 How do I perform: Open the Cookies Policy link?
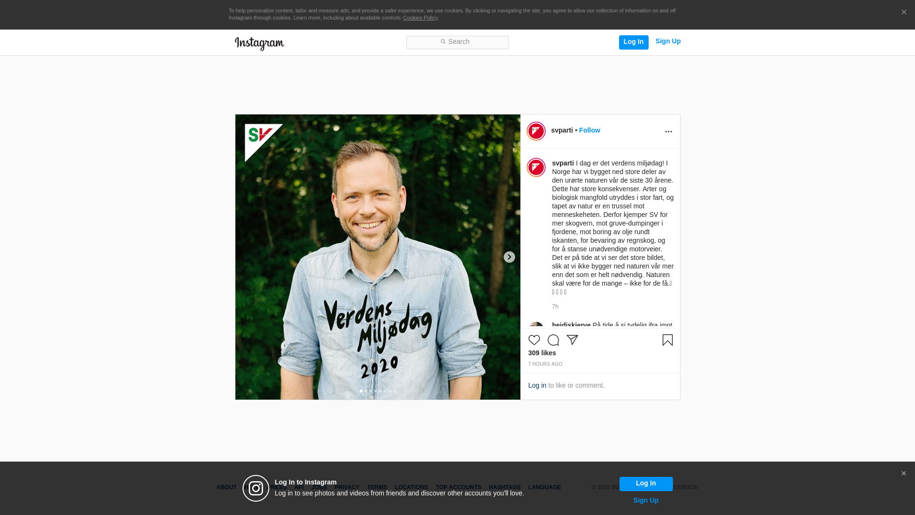[x=420, y=18]
